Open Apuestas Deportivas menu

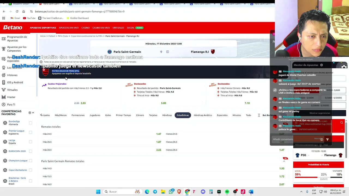(x=43, y=28)
